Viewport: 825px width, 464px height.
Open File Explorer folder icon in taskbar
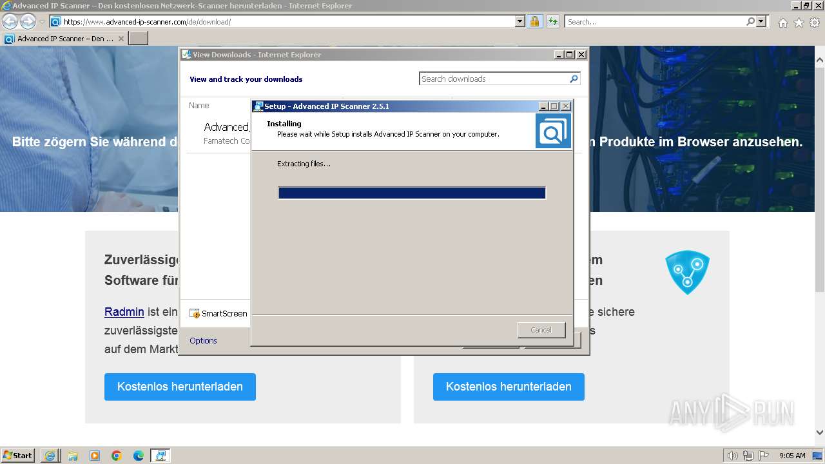point(72,456)
